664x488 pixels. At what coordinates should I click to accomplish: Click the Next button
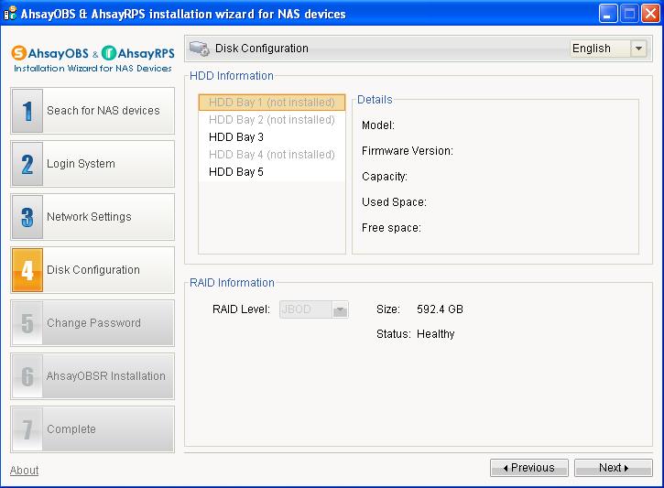pyautogui.click(x=614, y=468)
